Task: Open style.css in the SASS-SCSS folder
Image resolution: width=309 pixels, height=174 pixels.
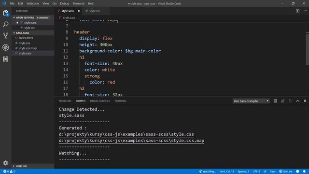Action: [x=33, y=43]
